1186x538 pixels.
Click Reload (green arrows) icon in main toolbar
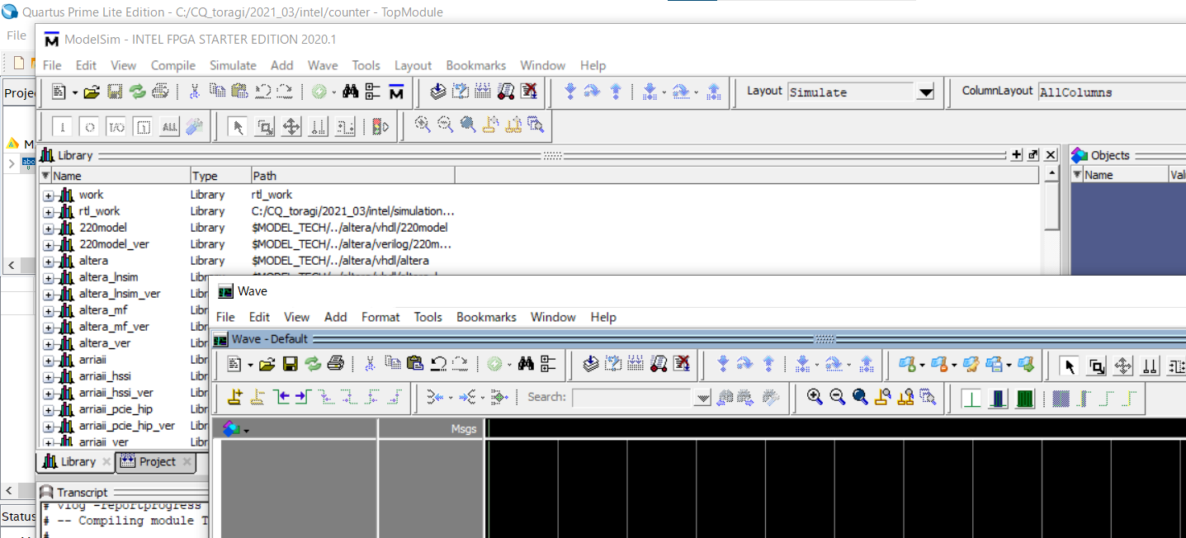click(x=137, y=92)
